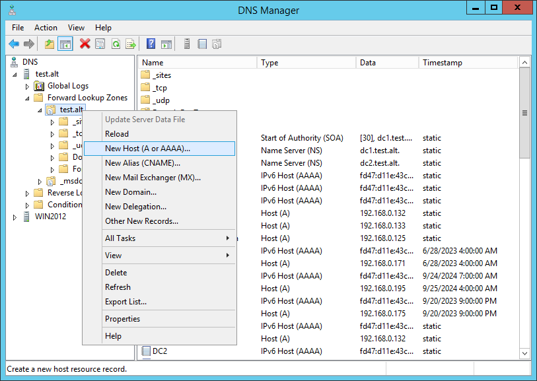Click the Back arrow in the toolbar
The width and height of the screenshot is (537, 381).
[x=14, y=44]
